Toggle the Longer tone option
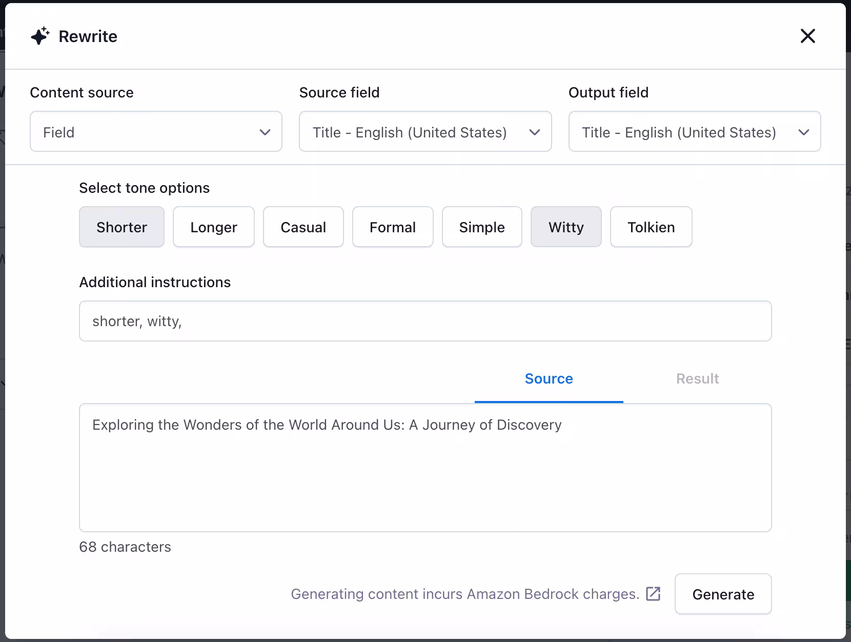This screenshot has width=851, height=642. (x=214, y=227)
